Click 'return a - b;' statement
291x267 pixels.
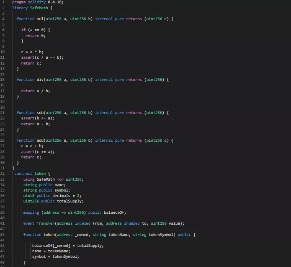coord(36,124)
